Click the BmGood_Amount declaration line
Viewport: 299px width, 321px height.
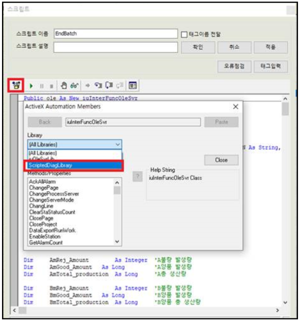pyautogui.click(x=108, y=295)
